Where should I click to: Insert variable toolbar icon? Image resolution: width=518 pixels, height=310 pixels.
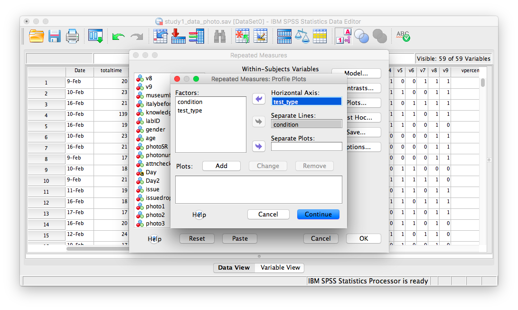260,36
